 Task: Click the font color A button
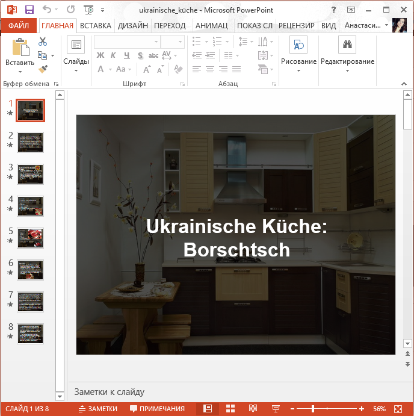click(x=100, y=69)
